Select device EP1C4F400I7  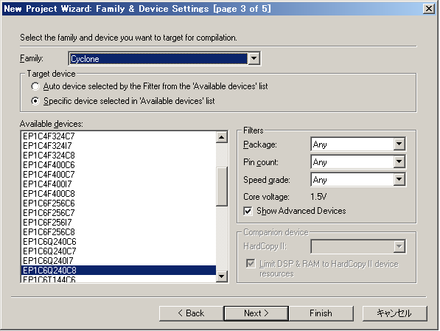point(119,184)
